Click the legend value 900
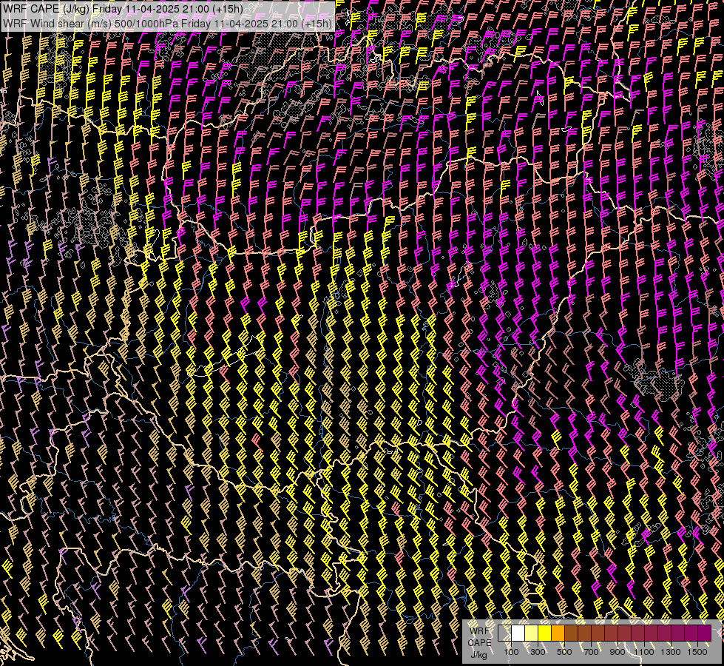Screen dimensions: 724x666 pyautogui.click(x=618, y=652)
